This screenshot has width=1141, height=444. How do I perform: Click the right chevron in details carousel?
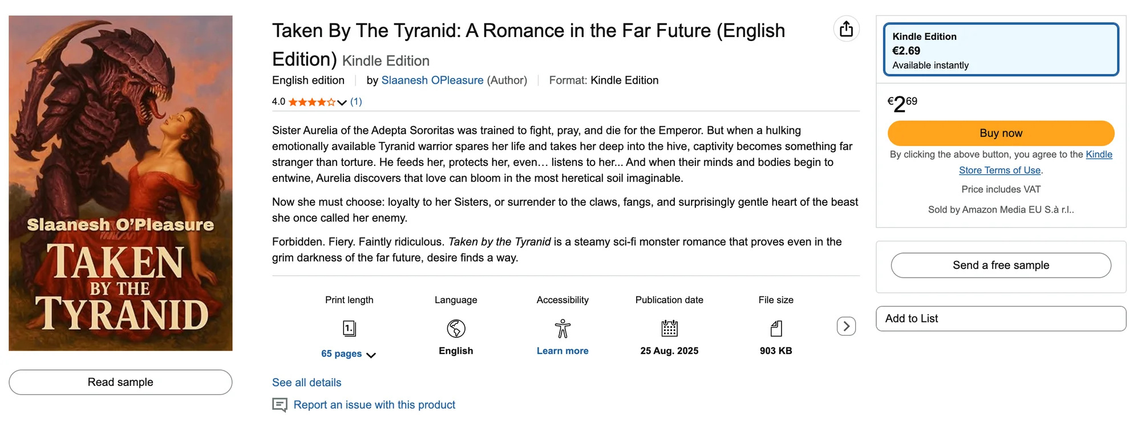click(847, 325)
